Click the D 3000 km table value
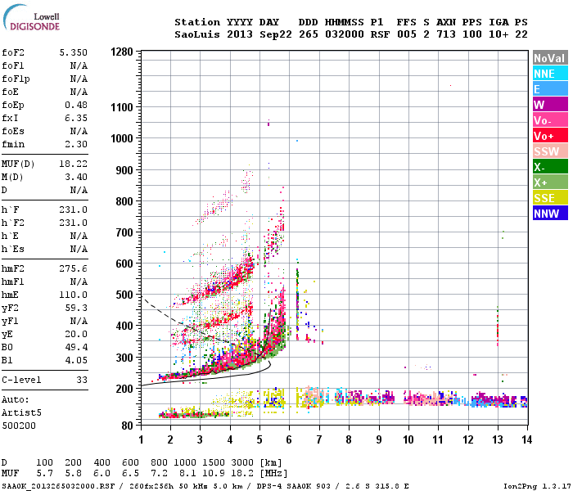This screenshot has width=573, height=491. [x=242, y=462]
